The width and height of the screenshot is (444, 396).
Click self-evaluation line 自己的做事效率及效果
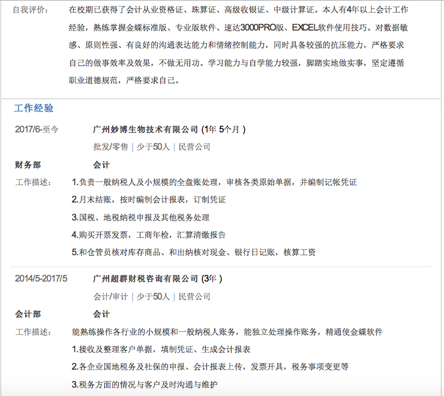(236, 63)
